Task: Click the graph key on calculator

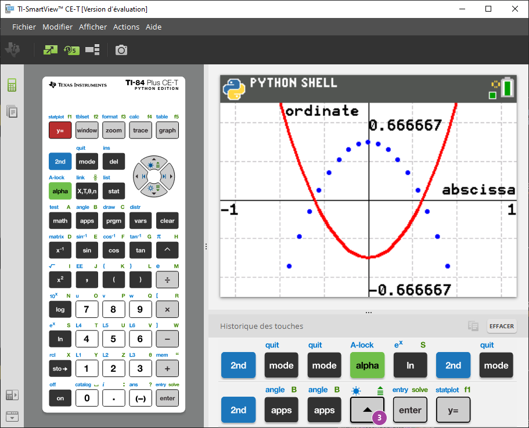Action: point(167,130)
